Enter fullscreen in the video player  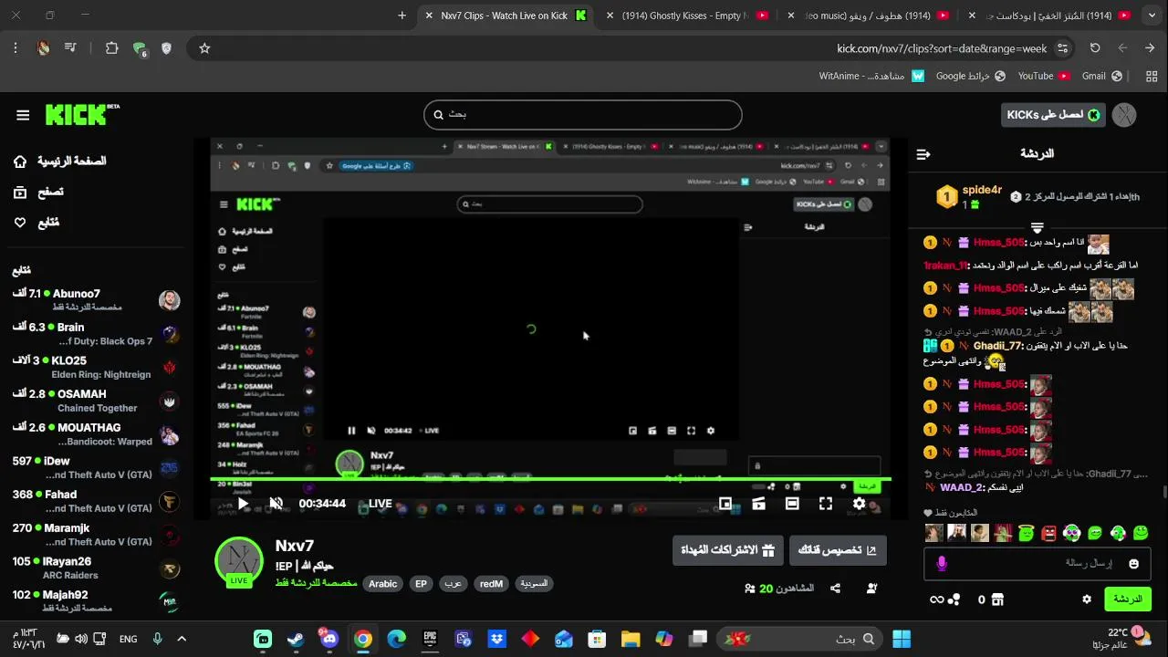826,504
